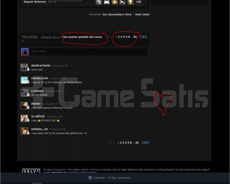Open Son Oynananların Tümü link
The width and height of the screenshot is (230, 184).
(x=117, y=14)
